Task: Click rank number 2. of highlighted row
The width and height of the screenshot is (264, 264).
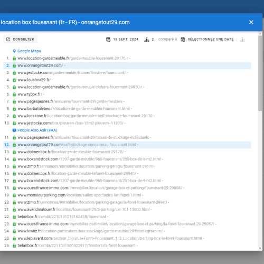Action: (x=8, y=65)
